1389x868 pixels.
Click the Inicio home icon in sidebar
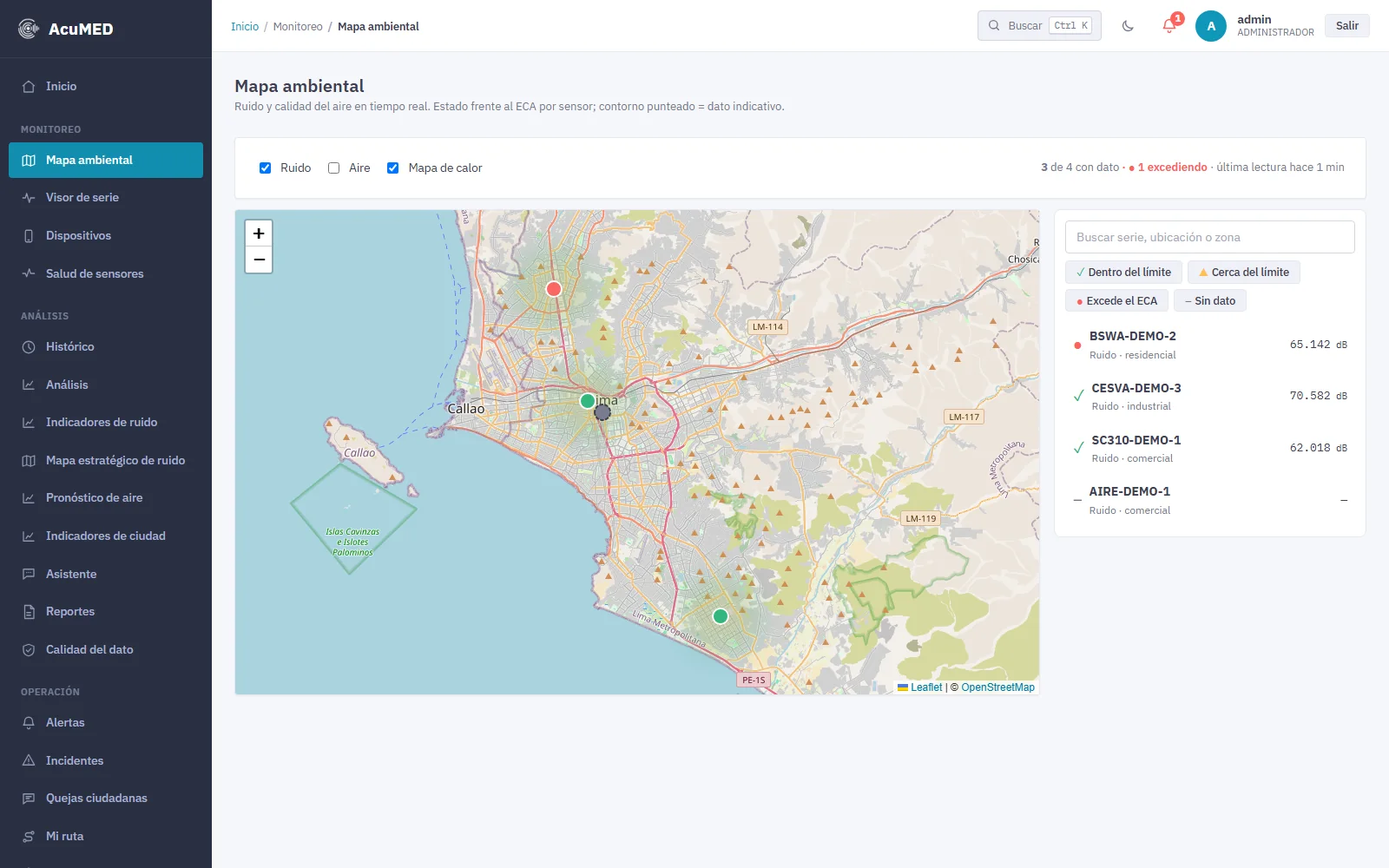point(29,87)
